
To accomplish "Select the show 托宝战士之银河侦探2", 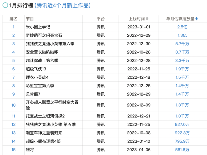I will point(45,116).
